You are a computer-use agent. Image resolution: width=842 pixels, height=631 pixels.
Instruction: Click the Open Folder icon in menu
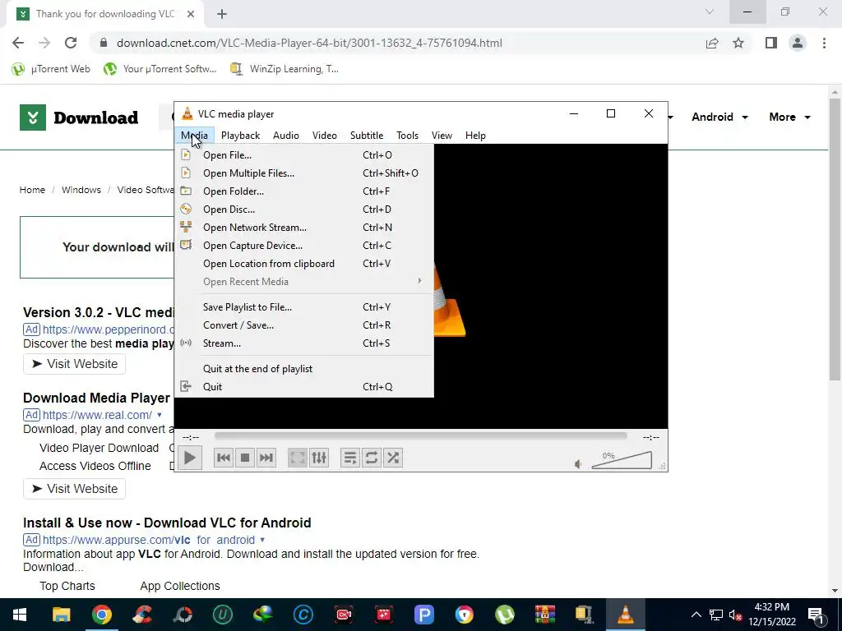click(186, 191)
